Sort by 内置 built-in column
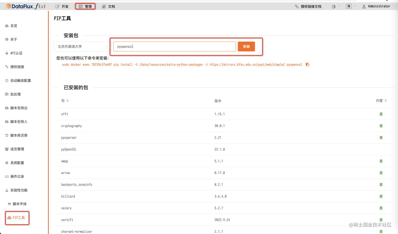Screen dimensions: 398x234 tap(381, 101)
